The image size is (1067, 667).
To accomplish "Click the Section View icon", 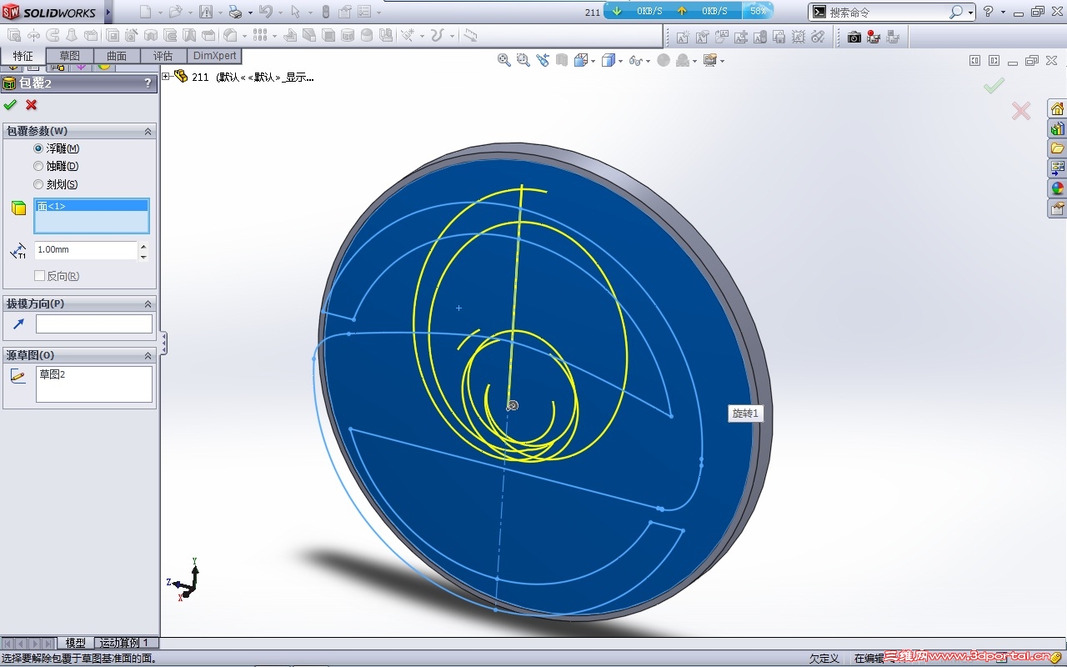I will pos(562,60).
